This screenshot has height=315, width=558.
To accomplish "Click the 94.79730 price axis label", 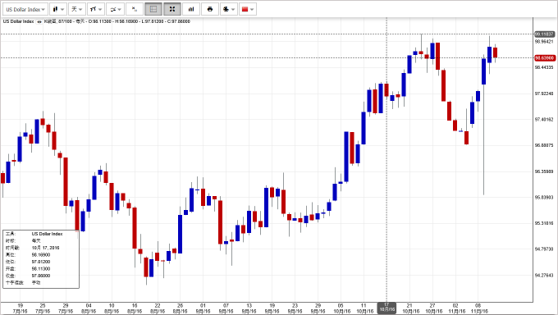I will tap(544, 249).
